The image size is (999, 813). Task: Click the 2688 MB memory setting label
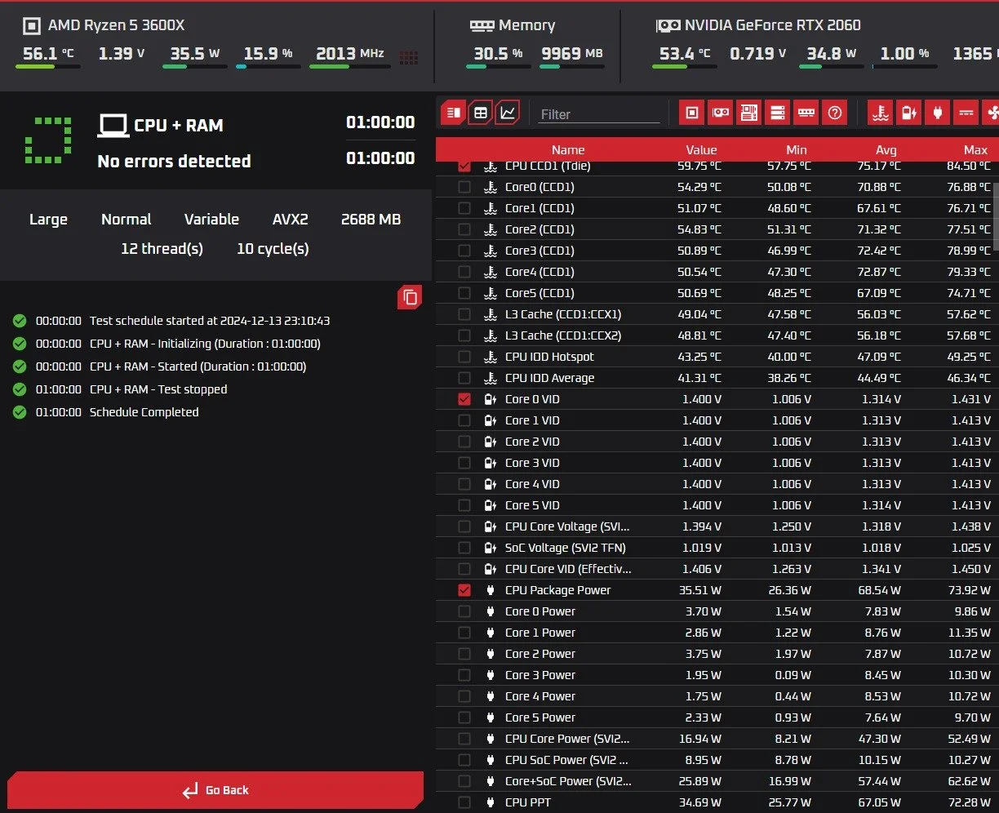click(371, 220)
